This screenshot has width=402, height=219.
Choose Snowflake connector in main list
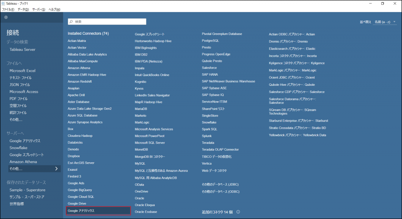pyautogui.click(x=209, y=123)
